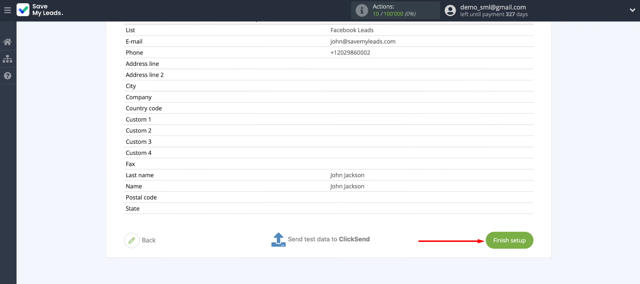Click the green pencil Back icon

[132, 240]
